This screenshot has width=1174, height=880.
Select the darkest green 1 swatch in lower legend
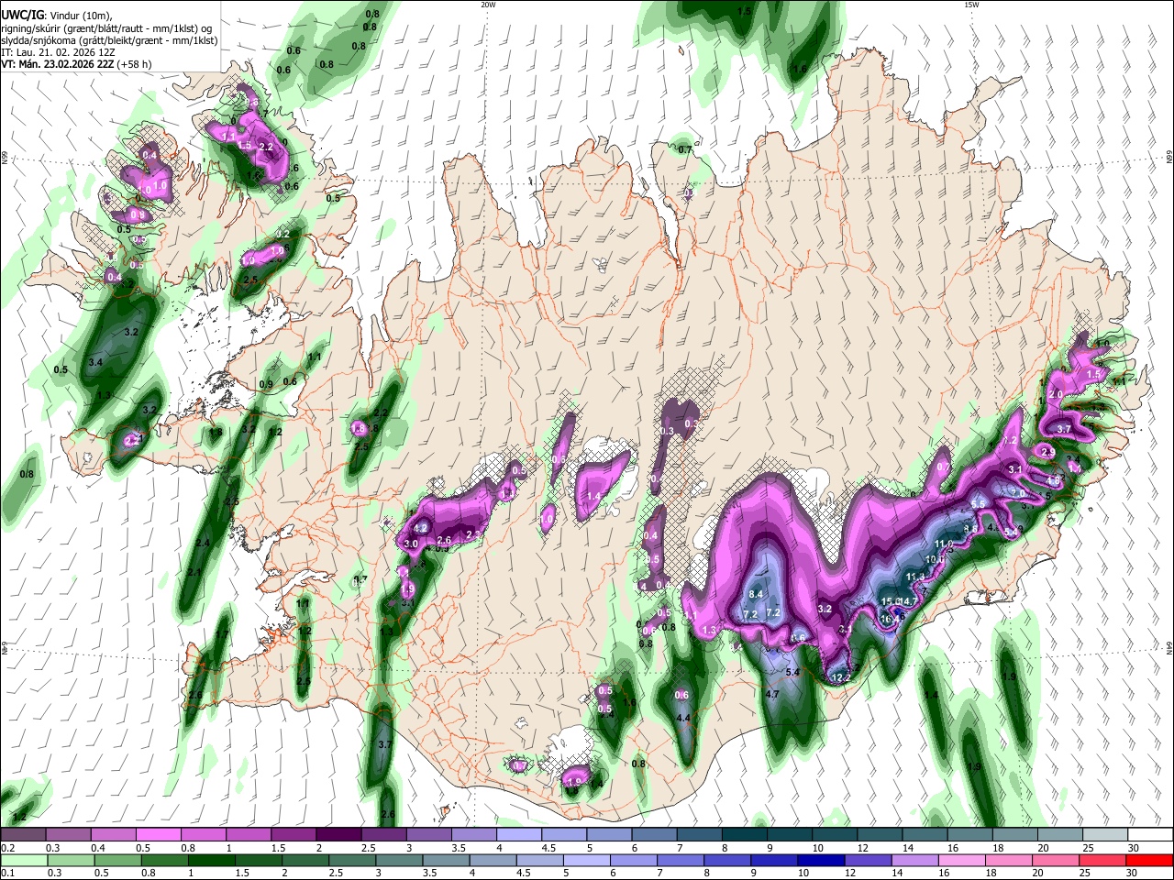click(211, 860)
